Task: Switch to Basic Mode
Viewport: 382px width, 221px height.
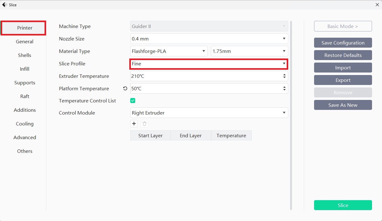Action: (x=343, y=26)
